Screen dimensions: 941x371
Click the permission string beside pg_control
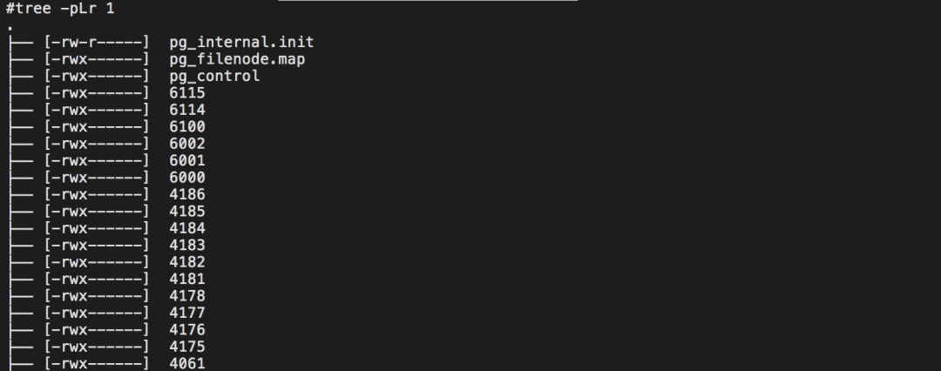click(x=96, y=76)
